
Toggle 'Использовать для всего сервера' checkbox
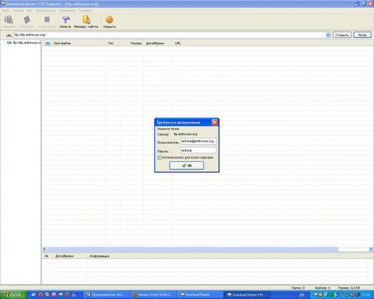point(159,158)
